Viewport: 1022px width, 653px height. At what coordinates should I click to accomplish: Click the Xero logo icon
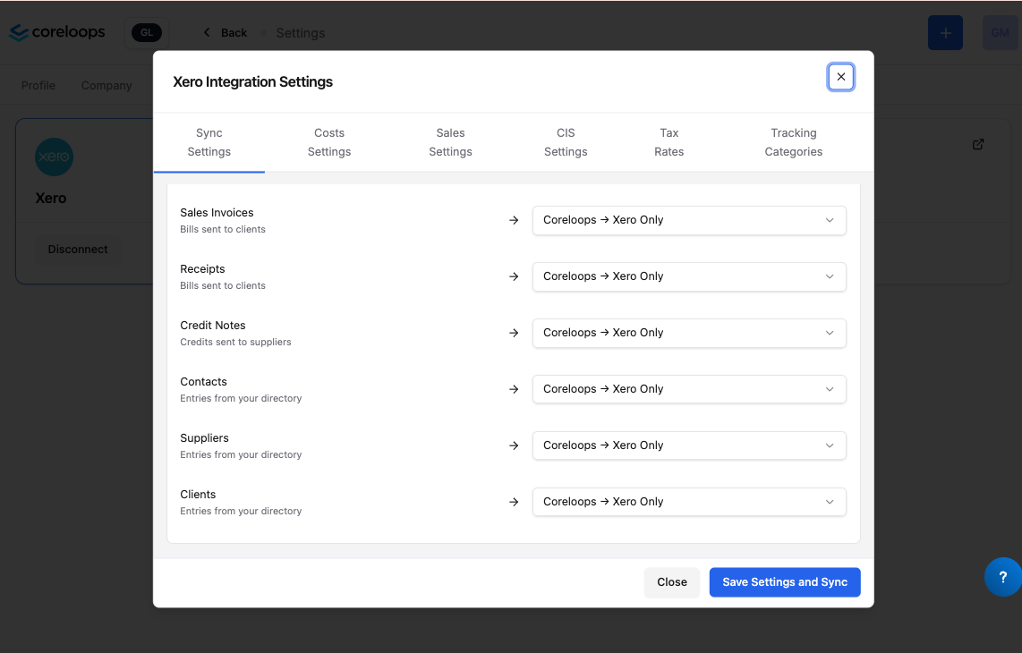tap(54, 157)
